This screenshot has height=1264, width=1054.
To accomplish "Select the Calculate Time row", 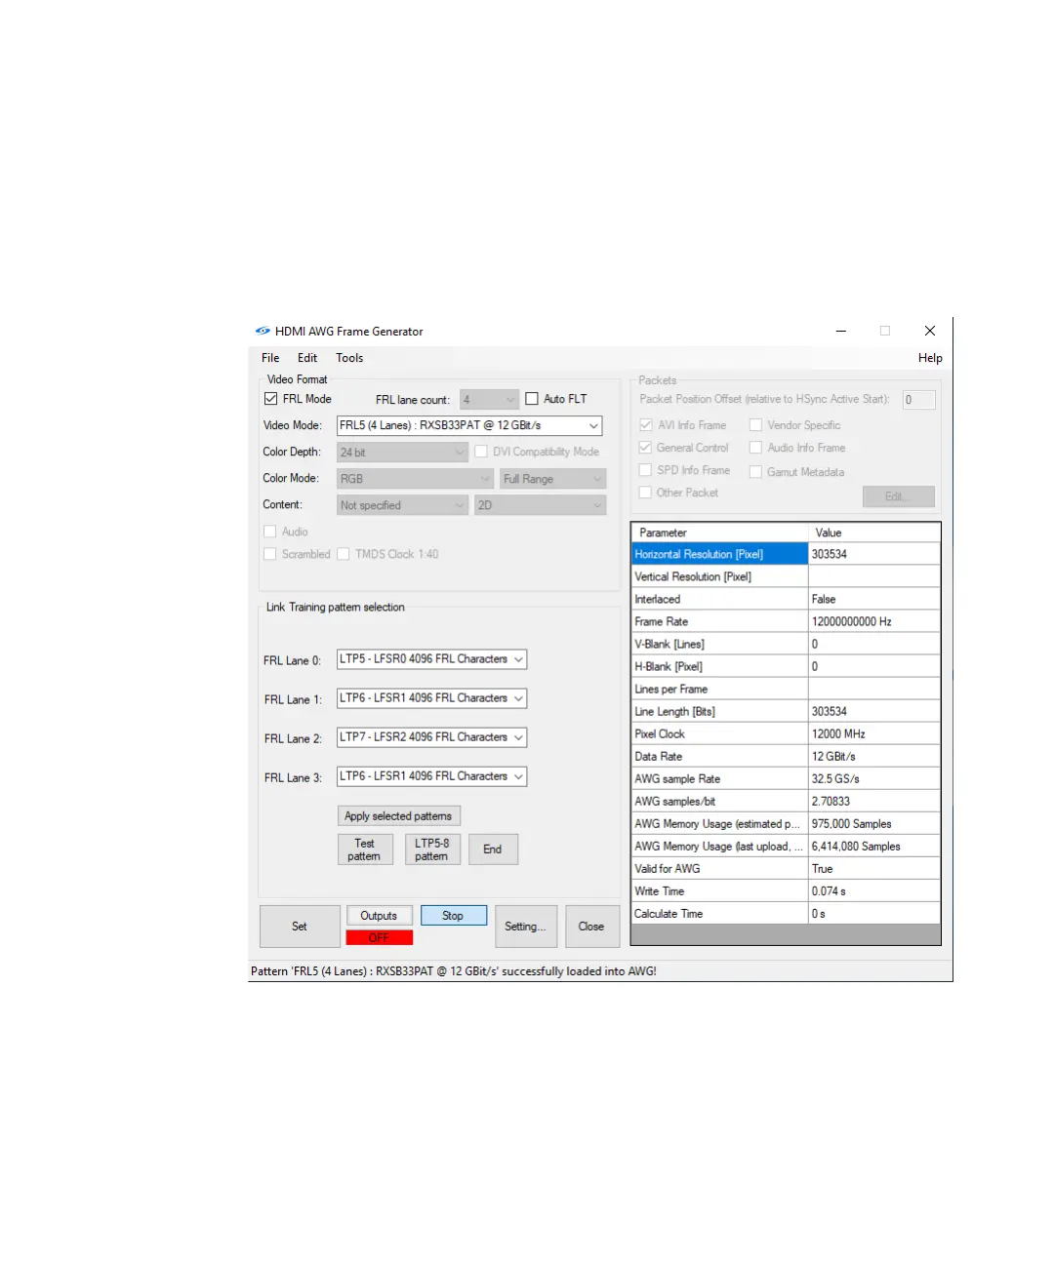I will pos(786,913).
